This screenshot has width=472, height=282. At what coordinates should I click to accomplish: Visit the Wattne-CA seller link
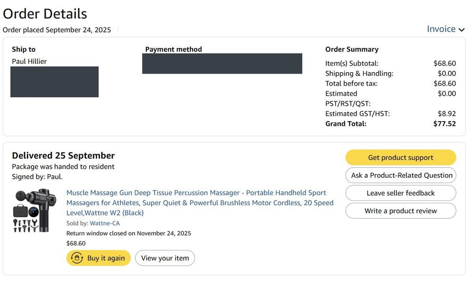point(105,223)
